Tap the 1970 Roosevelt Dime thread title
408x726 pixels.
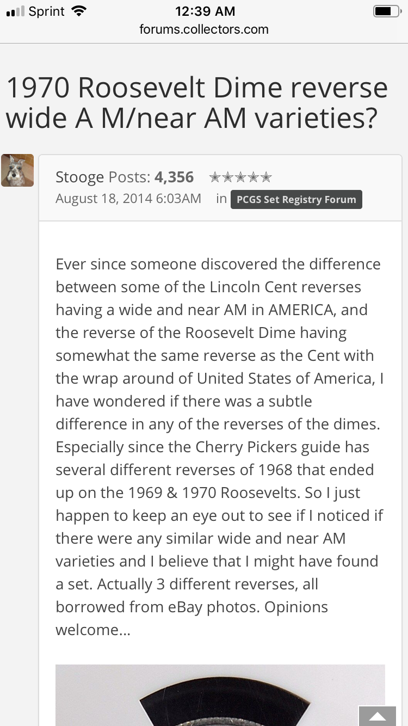(196, 103)
